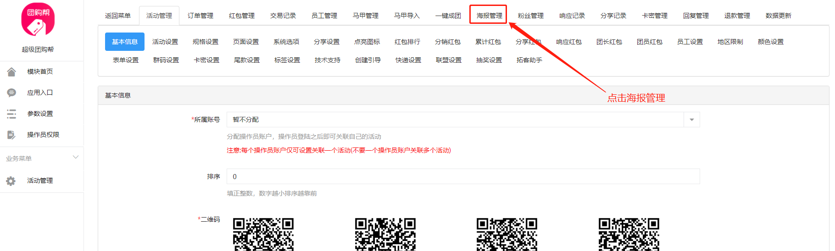Open 联盟设置 sub-section
The height and width of the screenshot is (251, 835).
449,60
